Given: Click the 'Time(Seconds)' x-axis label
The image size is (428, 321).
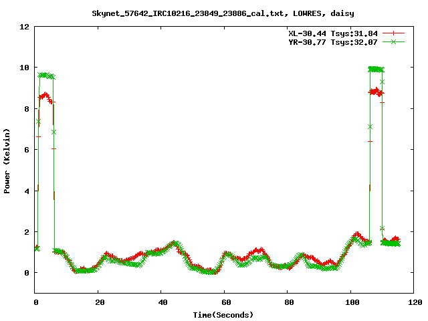Looking at the screenshot, I should [223, 315].
